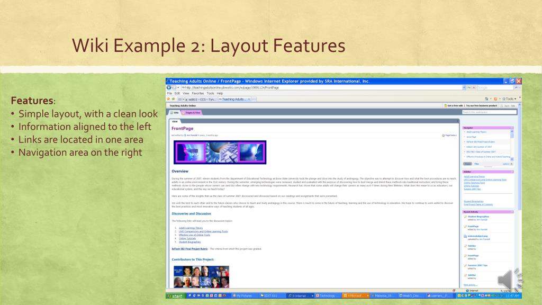Image resolution: width=542 pixels, height=305 pixels.
Task: Open the Effective Use of Online Tools link
Action: pyautogui.click(x=194, y=235)
